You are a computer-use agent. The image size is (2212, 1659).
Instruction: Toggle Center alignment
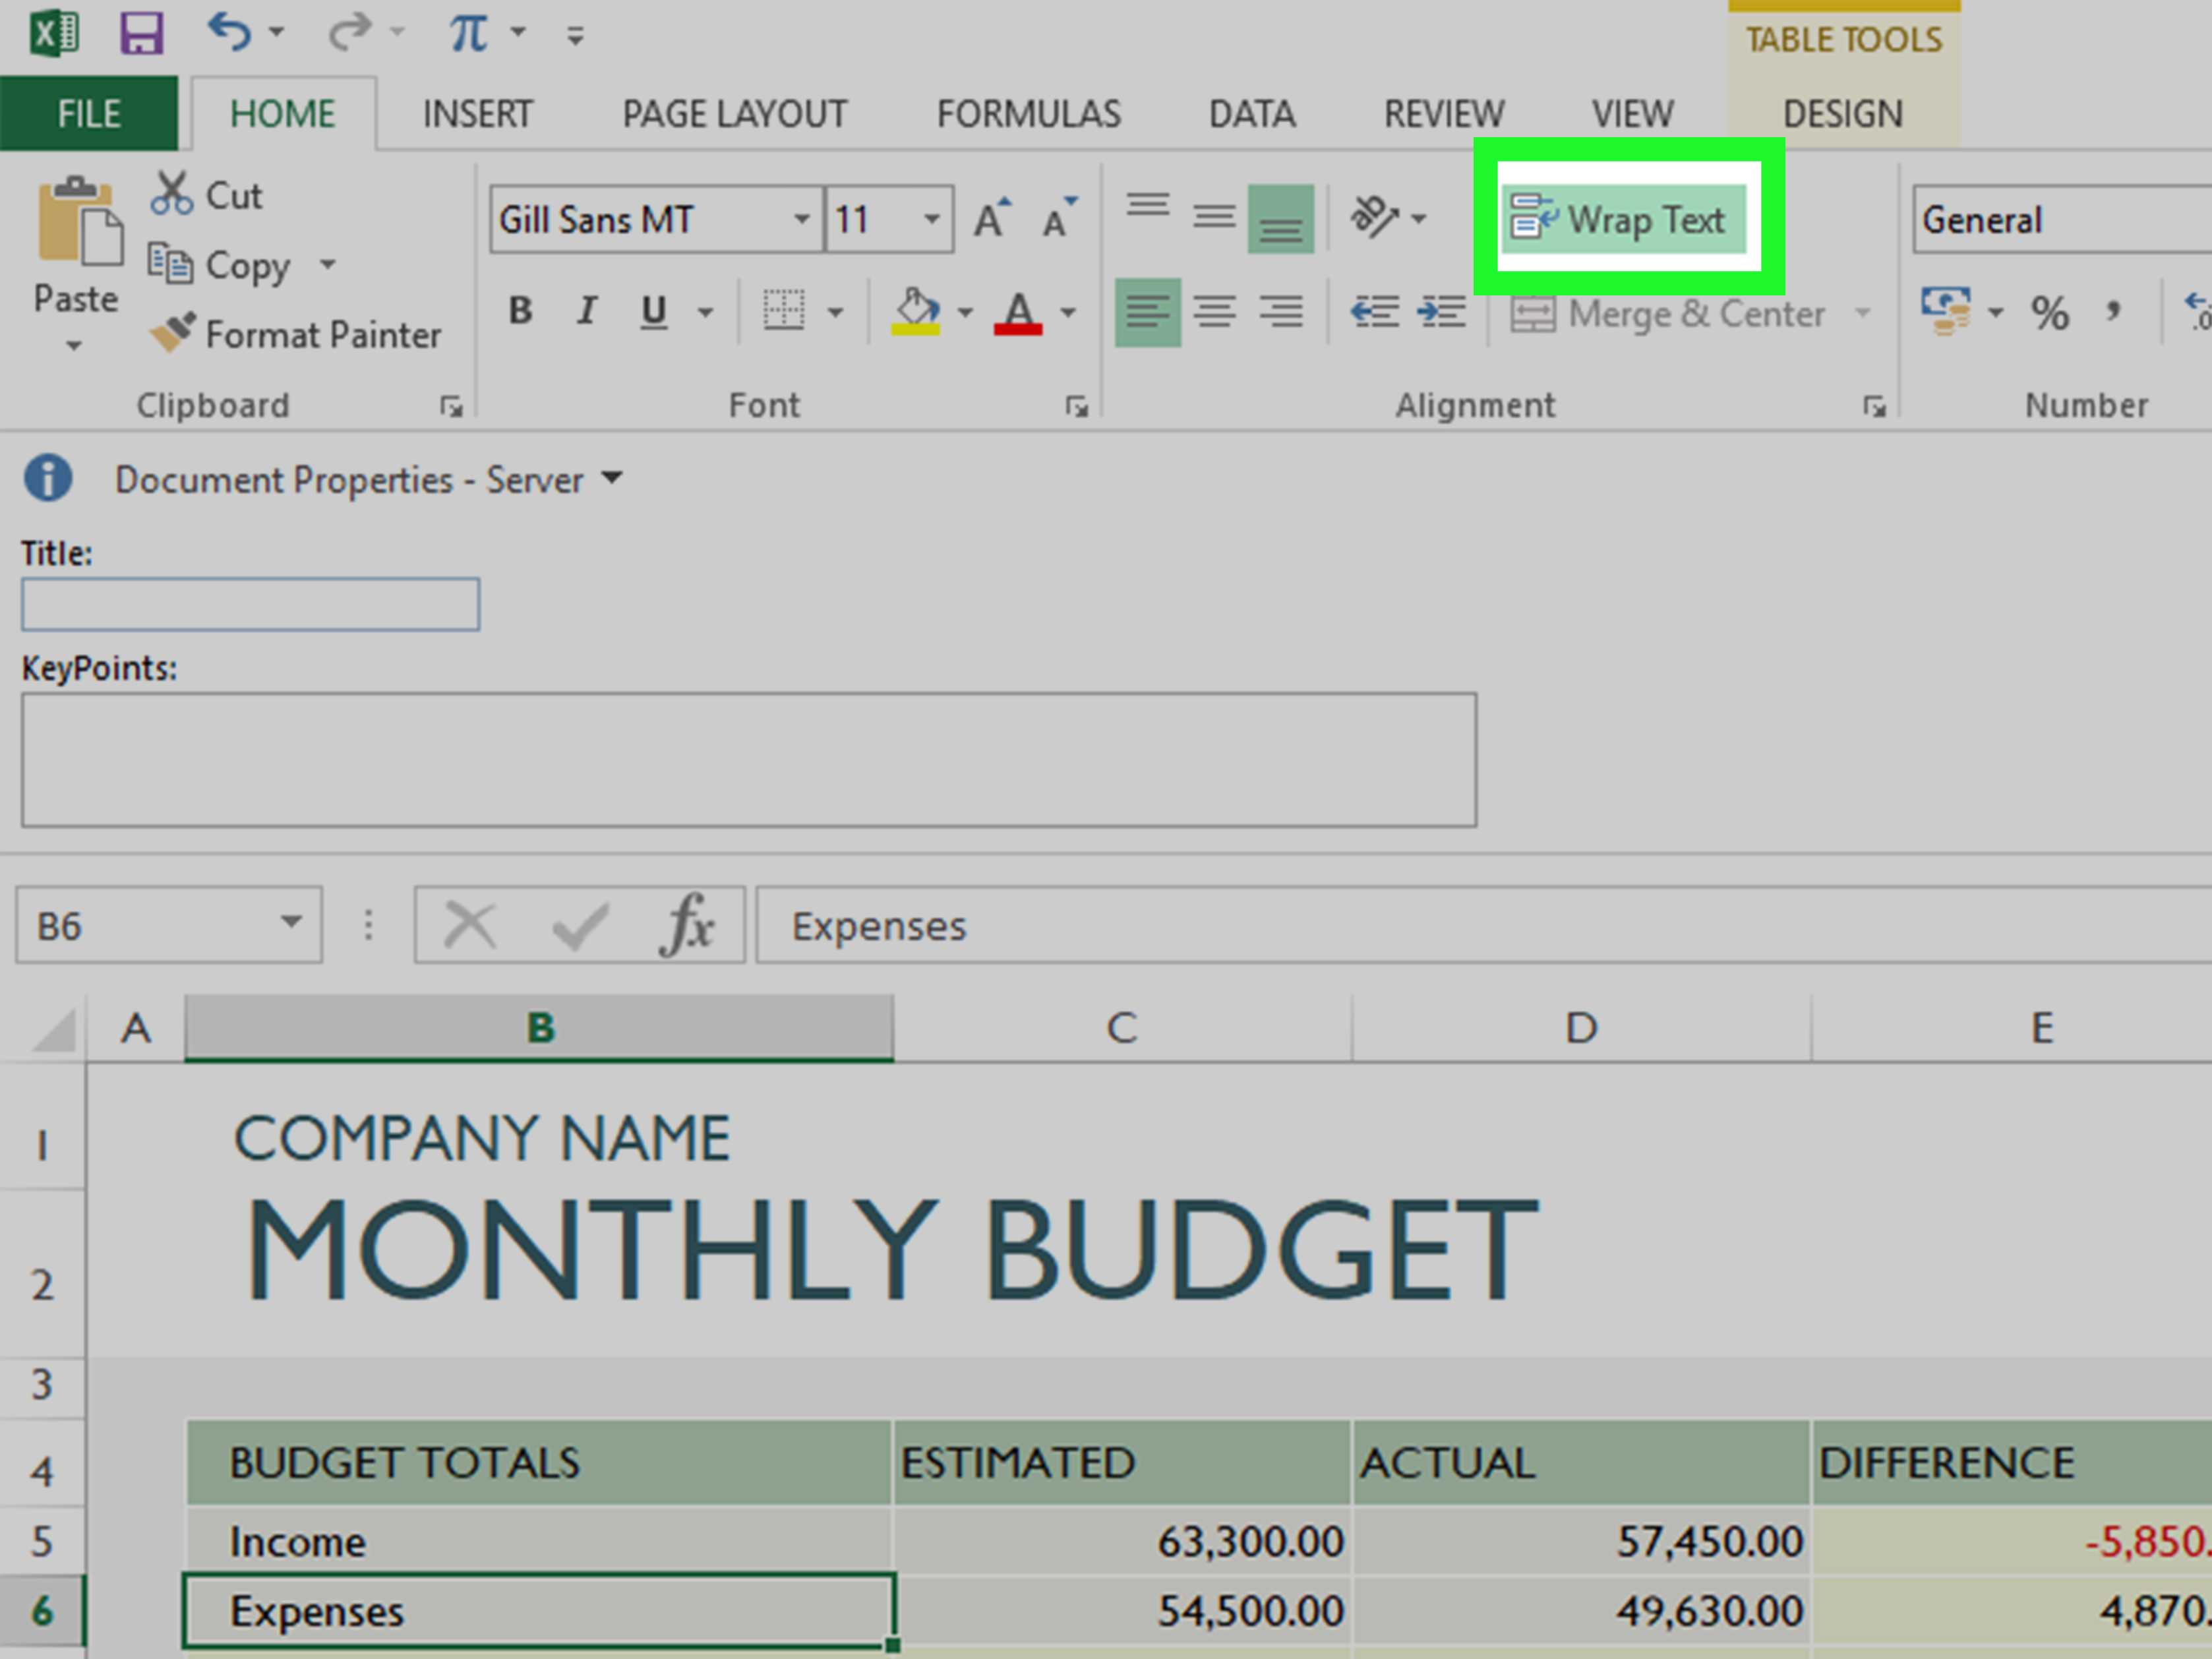click(x=1214, y=312)
